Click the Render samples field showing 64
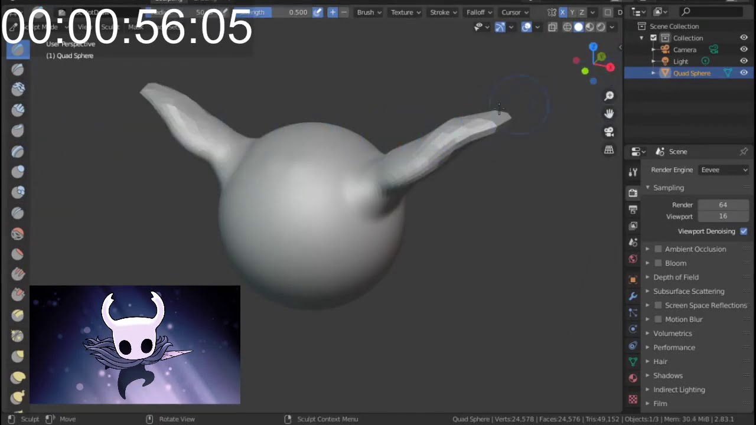This screenshot has width=756, height=425. click(x=723, y=205)
